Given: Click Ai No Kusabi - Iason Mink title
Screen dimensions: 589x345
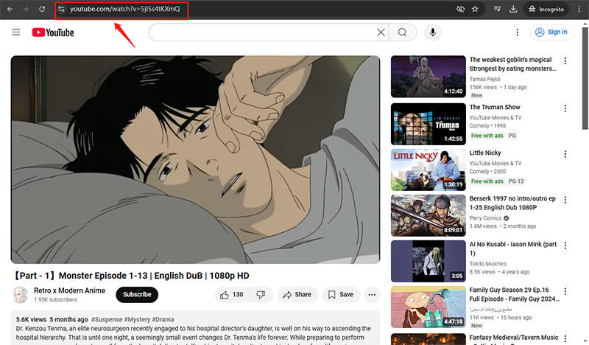Looking at the screenshot, I should point(512,248).
